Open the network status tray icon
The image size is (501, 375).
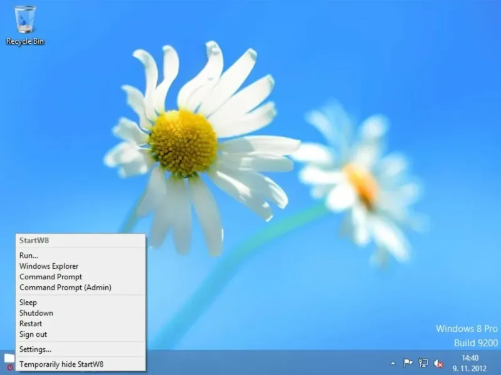[423, 363]
